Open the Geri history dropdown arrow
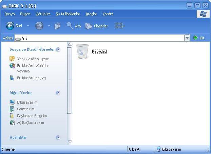Image resolution: width=211 pixels, height=154 pixels. tap(28, 26)
